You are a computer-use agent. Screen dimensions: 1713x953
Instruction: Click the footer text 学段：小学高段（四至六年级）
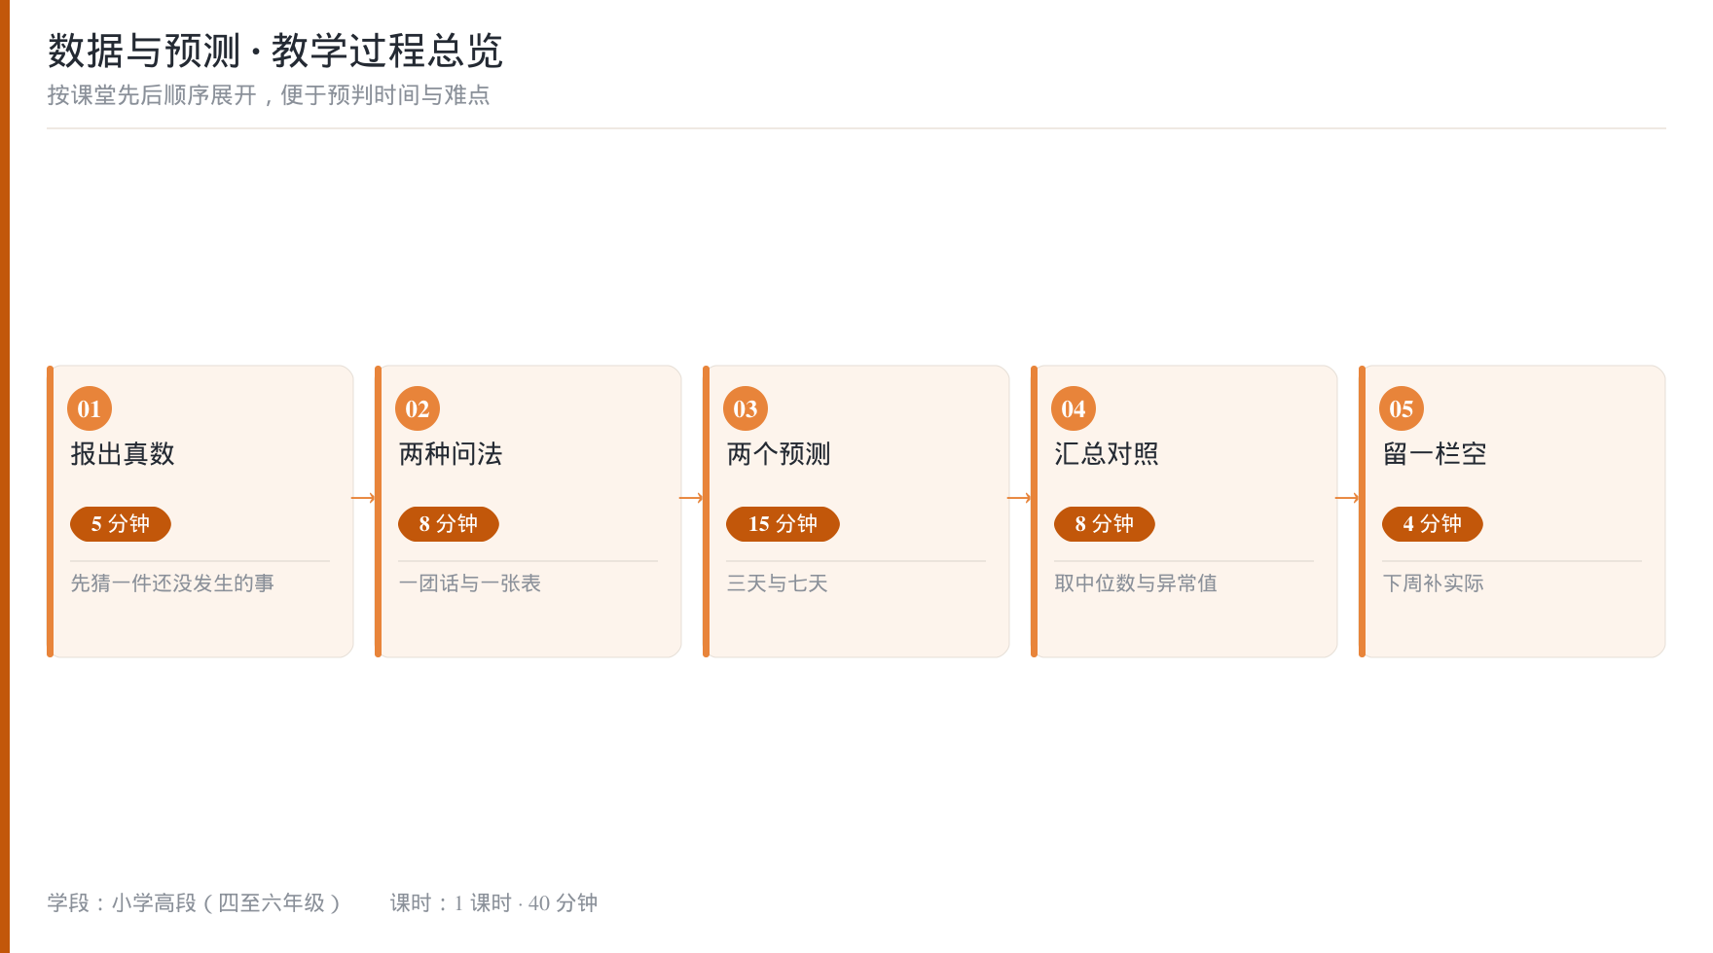(195, 903)
